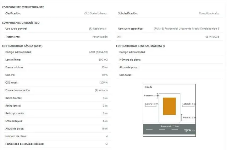This screenshot has height=150, width=227.
Task: Click the '200 %' COS total value
Action: tap(104, 83)
